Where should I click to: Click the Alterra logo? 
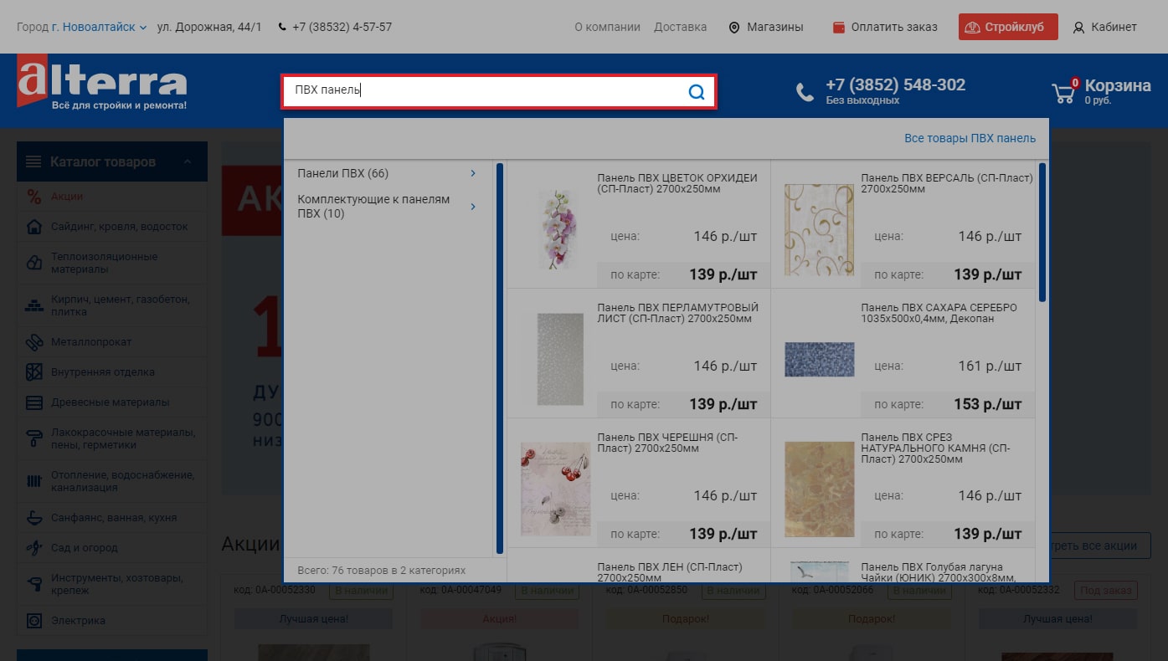click(102, 83)
